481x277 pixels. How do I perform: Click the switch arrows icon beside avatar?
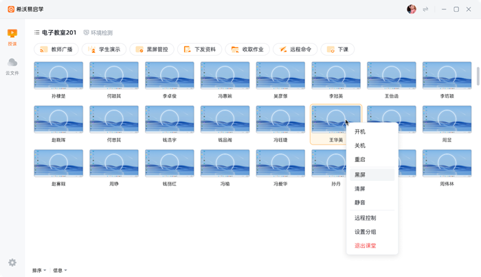coord(425,9)
